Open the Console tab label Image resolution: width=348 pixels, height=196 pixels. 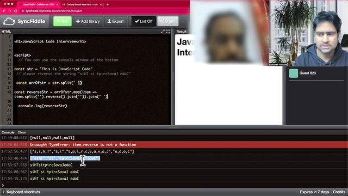pyautogui.click(x=8, y=132)
